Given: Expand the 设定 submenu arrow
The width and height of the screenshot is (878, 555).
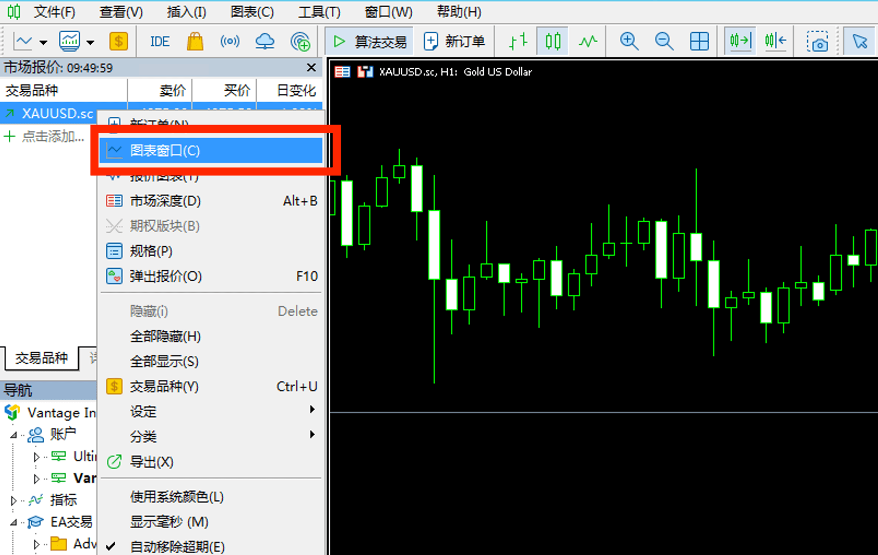Looking at the screenshot, I should [x=312, y=410].
